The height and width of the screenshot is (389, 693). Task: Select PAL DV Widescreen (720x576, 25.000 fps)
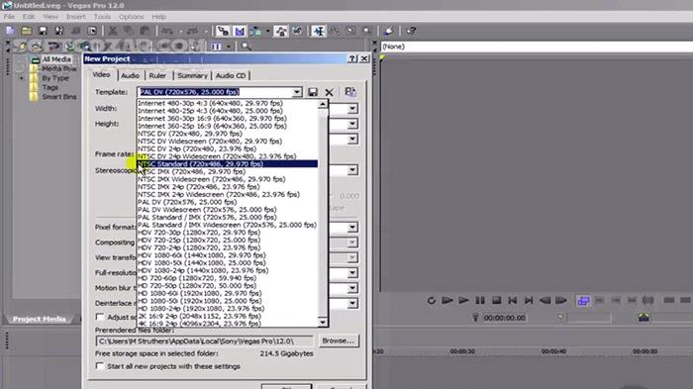pos(227,210)
